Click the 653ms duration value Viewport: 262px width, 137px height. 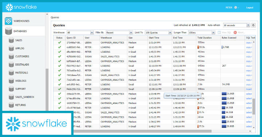pyautogui.click(x=201, y=61)
